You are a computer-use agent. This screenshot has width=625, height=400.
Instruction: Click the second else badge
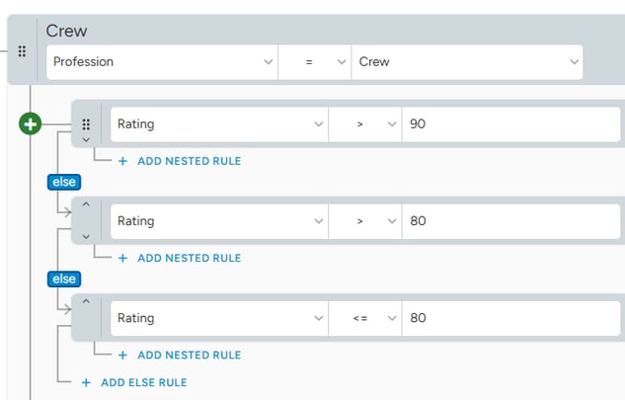click(x=63, y=279)
